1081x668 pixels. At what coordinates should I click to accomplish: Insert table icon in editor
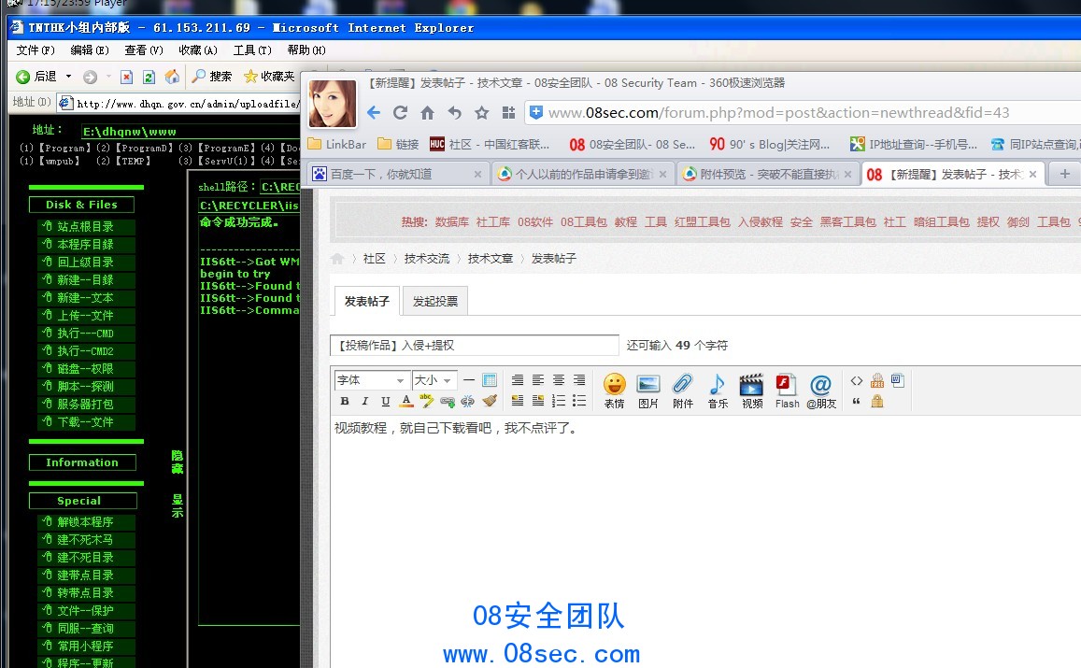pos(490,380)
